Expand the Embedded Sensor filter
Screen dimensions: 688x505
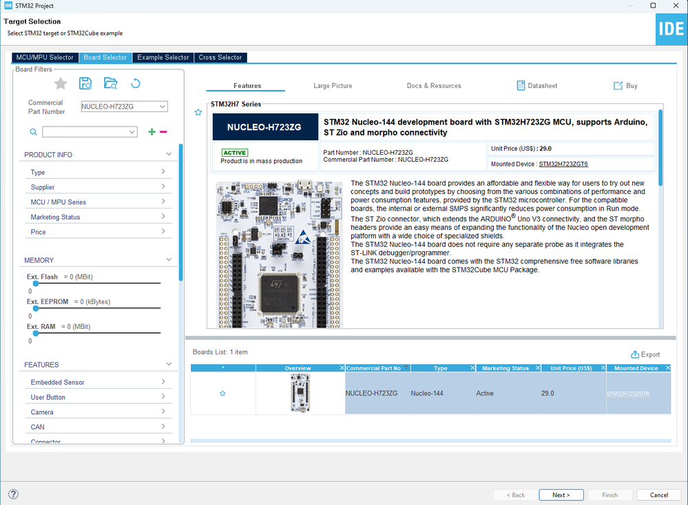(163, 382)
